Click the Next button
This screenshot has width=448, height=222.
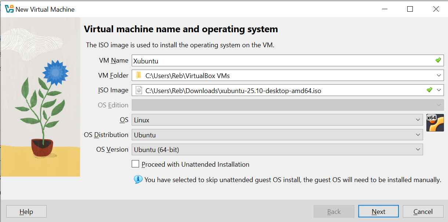point(378,211)
